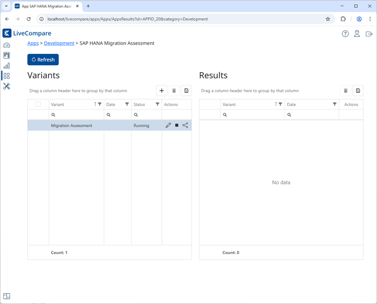Screen dimensions: 377x304
Task: Share the Migration Assessment variant
Action: pos(185,125)
